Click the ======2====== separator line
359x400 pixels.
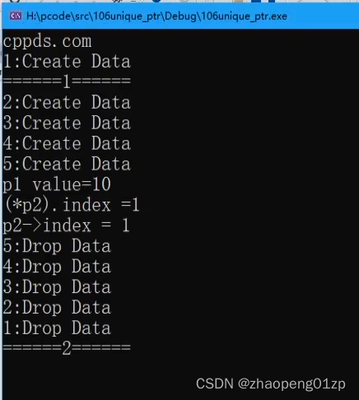click(x=67, y=348)
